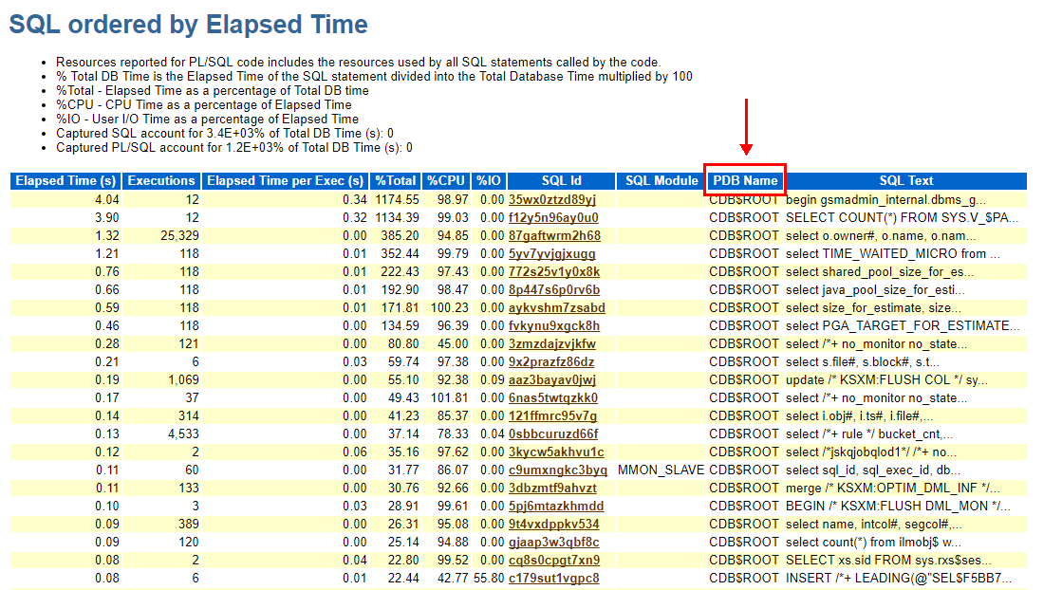1062x590 pixels.
Task: Select SQL text select PGA_TARGET_FOR_ESTIMATE...
Action: pyautogui.click(x=903, y=325)
